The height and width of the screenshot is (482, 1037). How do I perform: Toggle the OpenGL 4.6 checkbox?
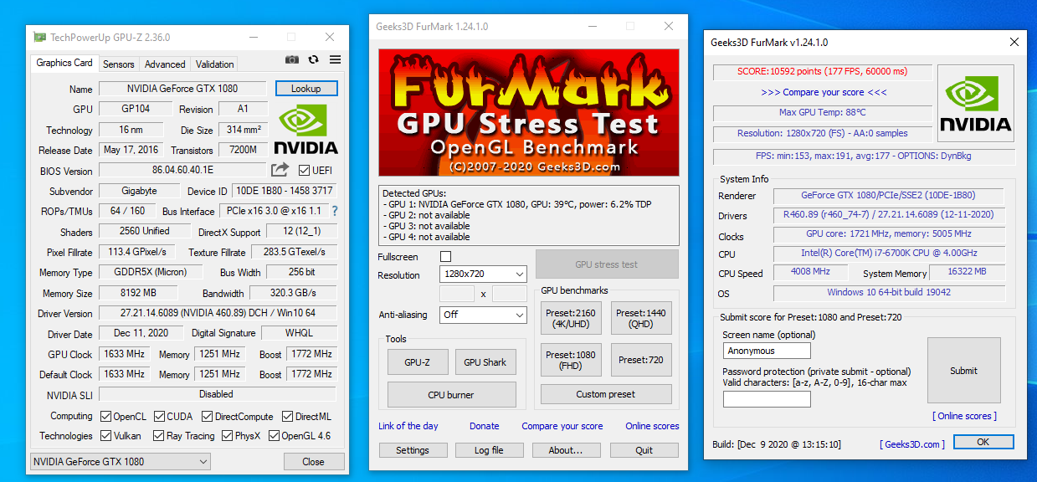coord(273,435)
